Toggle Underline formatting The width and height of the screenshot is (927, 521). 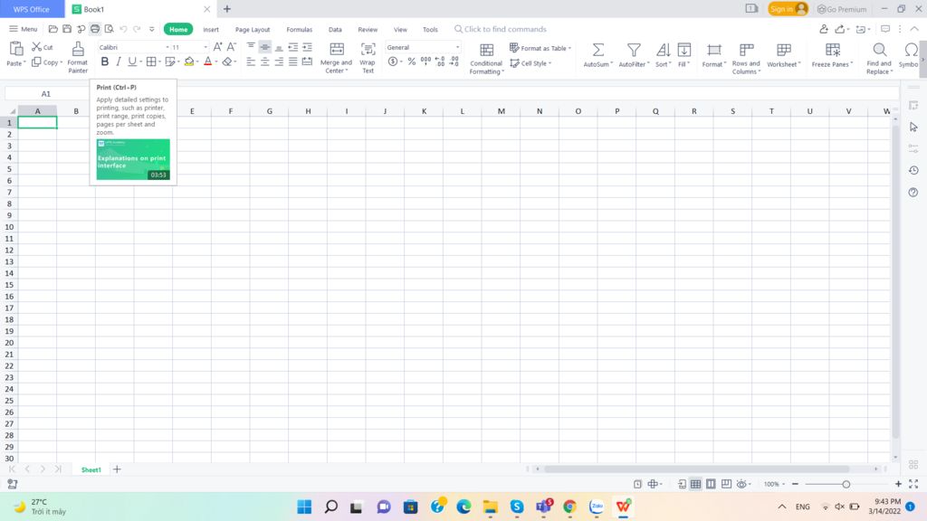[132, 62]
